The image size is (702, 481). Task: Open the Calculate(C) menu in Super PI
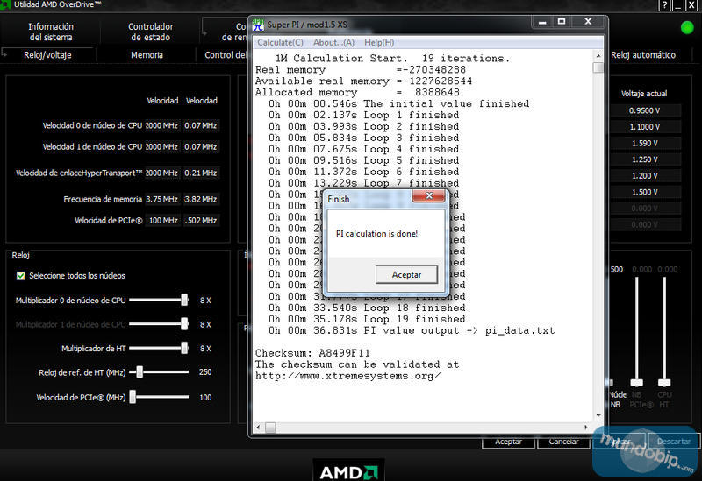[x=280, y=42]
